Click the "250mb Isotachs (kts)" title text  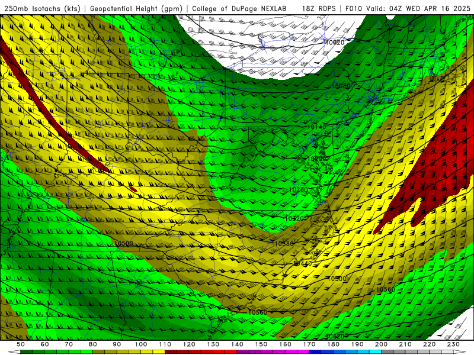pos(42,8)
